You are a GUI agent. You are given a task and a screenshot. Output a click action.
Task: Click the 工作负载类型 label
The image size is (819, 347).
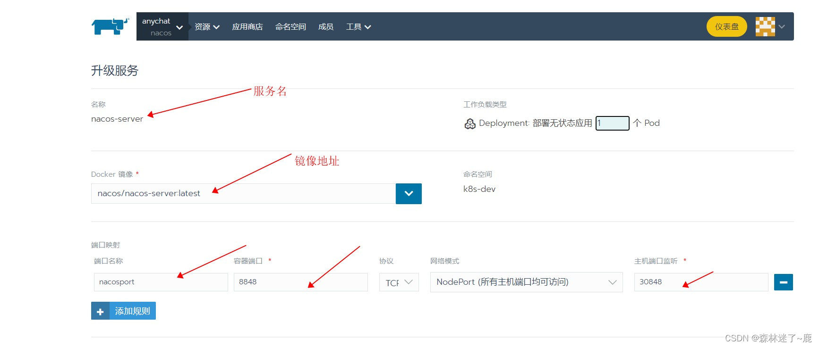click(485, 105)
